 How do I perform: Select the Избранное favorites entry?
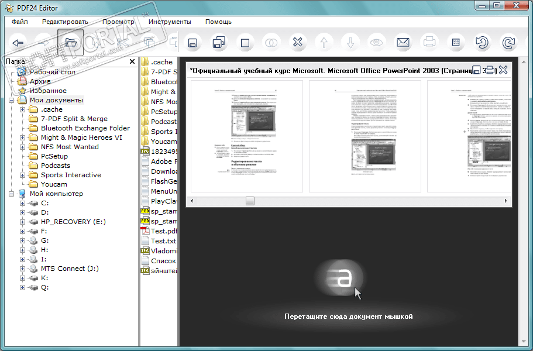48,91
